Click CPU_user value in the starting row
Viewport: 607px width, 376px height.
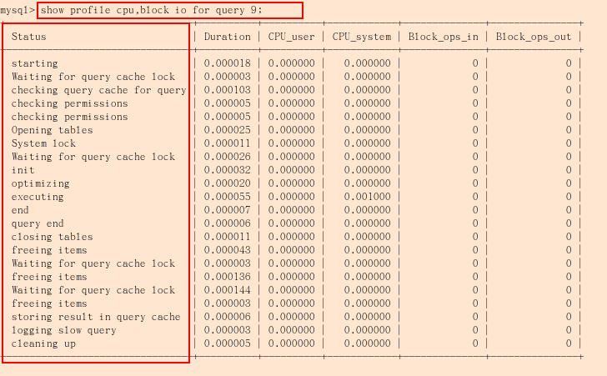pos(291,63)
